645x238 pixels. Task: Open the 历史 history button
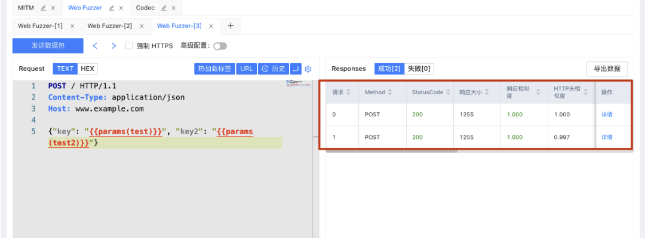point(274,69)
